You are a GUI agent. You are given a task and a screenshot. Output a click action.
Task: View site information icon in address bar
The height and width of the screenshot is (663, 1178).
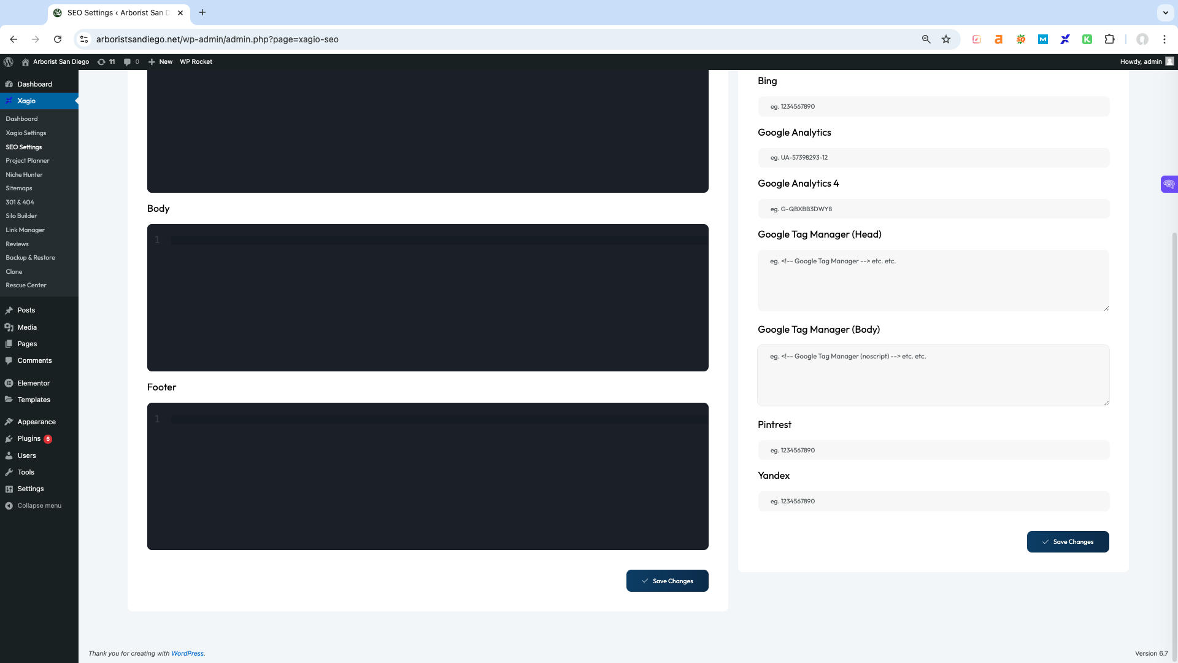pos(84,39)
